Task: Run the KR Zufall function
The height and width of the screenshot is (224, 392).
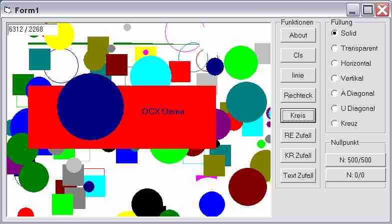Action: [298, 155]
